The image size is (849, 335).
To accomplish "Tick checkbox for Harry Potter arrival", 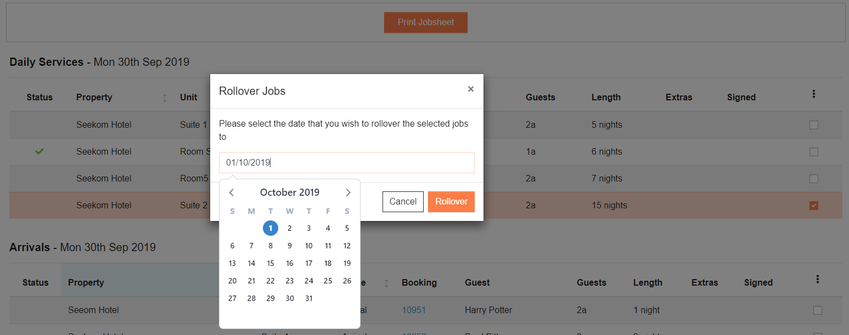I will pos(818,310).
